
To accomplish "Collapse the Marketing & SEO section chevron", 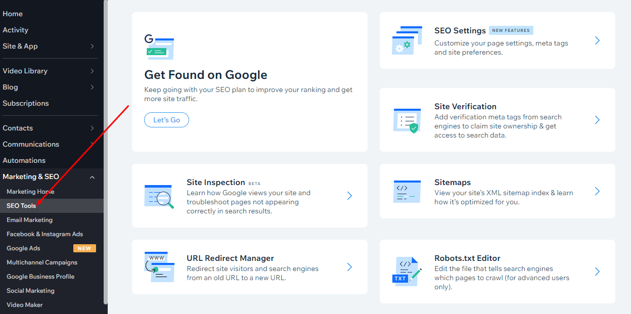I will [92, 177].
